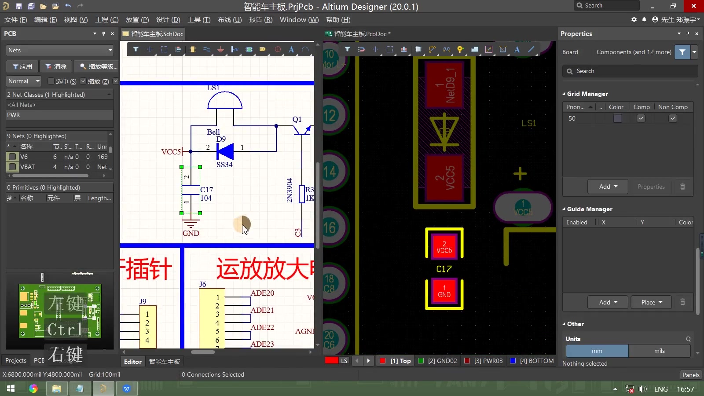The image size is (704, 396).
Task: Undo the last action
Action: coord(68,6)
